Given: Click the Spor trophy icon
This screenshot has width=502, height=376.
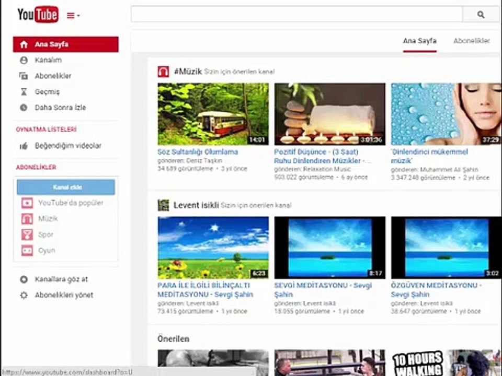Looking at the screenshot, I should click(27, 234).
